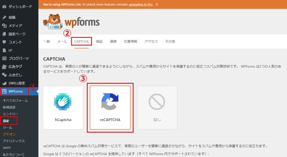Open the 検証 settings tab
This screenshot has height=157, width=287.
coord(99,41)
